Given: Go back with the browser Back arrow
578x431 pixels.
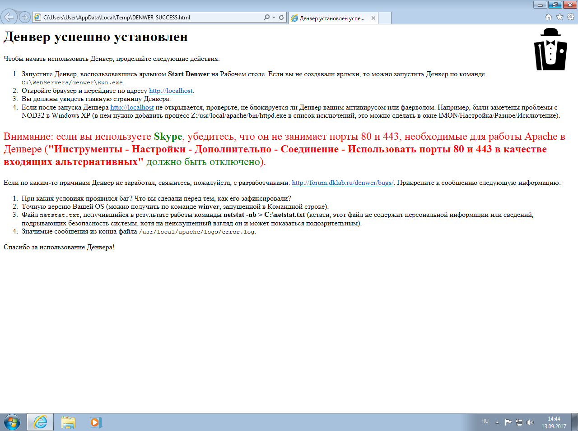Looking at the screenshot, I should coord(9,17).
